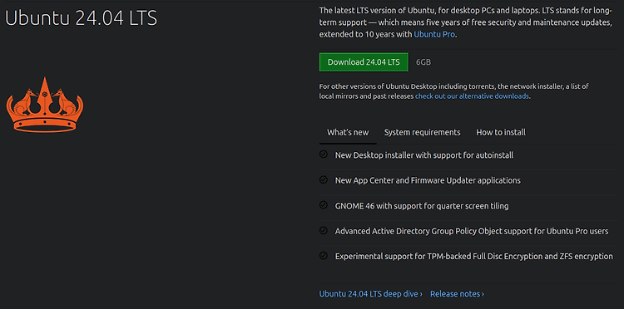The image size is (624, 309).
Task: Click the Ubuntu 24.04 LTS heading
Action: tap(82, 18)
